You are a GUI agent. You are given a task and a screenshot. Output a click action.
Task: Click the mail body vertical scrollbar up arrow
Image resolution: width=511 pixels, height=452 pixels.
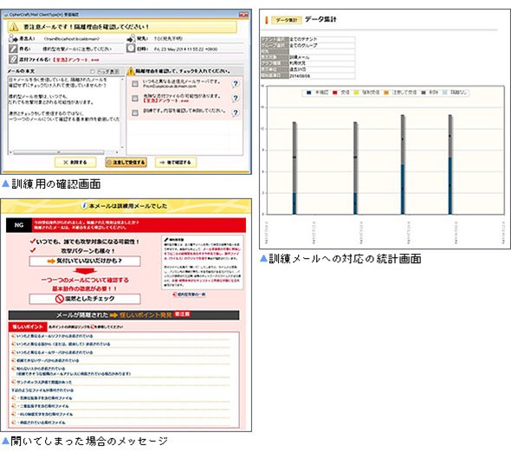point(122,79)
